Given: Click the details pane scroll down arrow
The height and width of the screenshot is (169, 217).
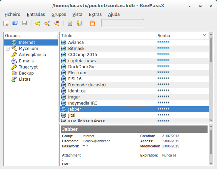Looking at the screenshot, I should coord(211,163).
